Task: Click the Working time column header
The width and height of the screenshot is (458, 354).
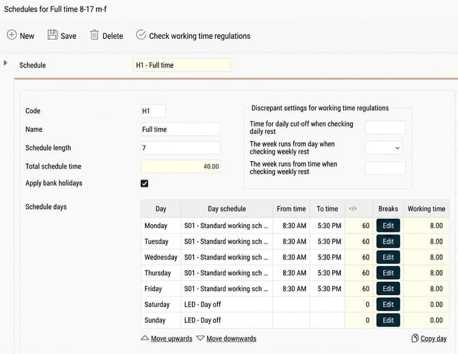Action: [427, 208]
